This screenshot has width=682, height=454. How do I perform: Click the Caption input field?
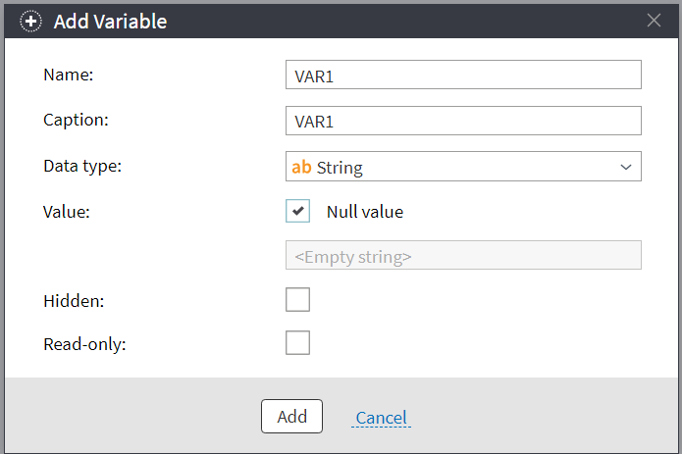[463, 121]
